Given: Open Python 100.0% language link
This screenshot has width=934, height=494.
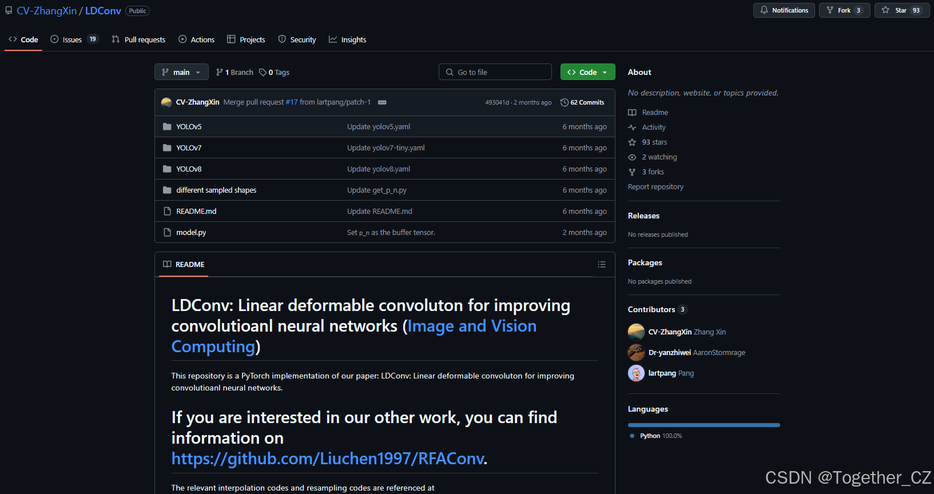Looking at the screenshot, I should (x=661, y=436).
